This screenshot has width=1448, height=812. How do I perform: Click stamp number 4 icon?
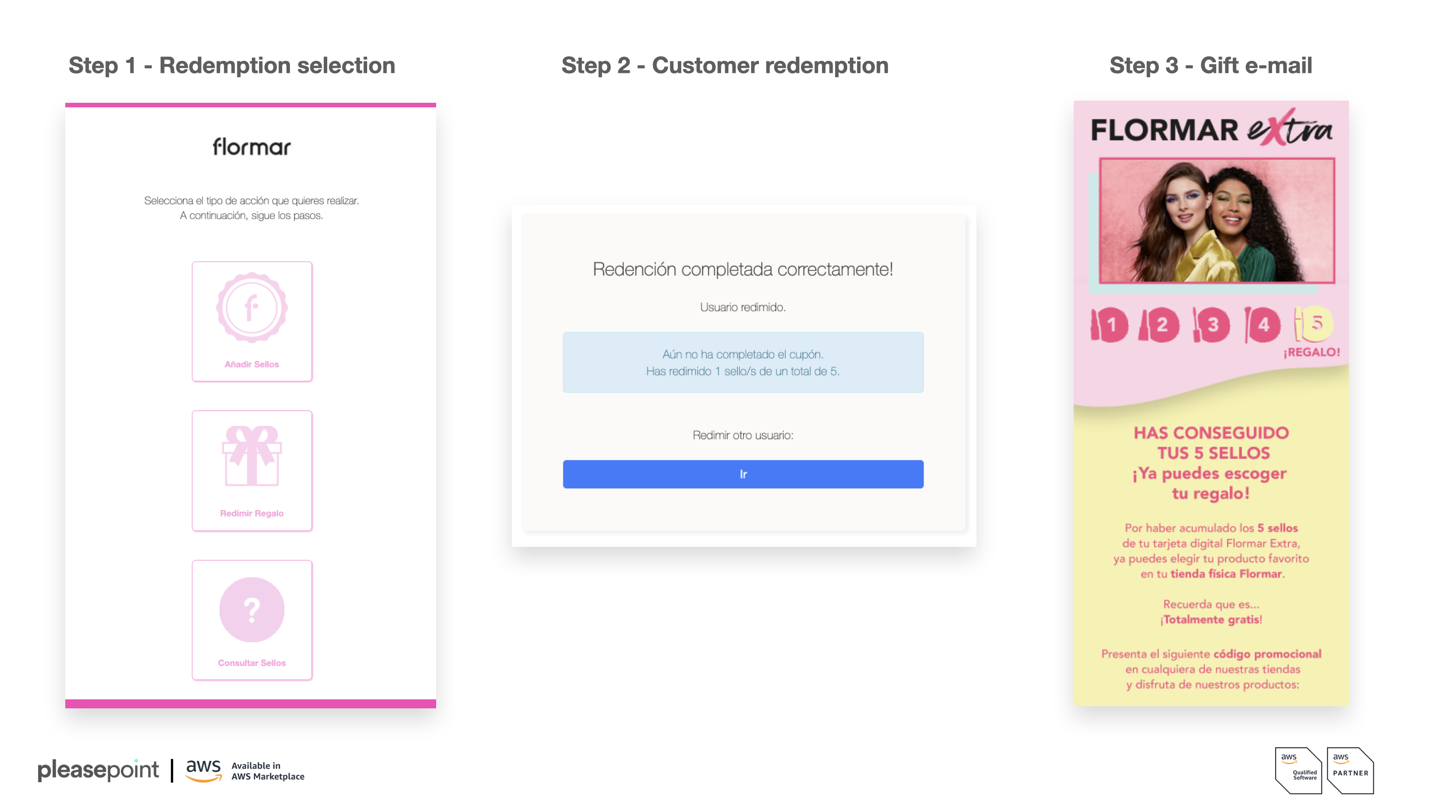1262,324
